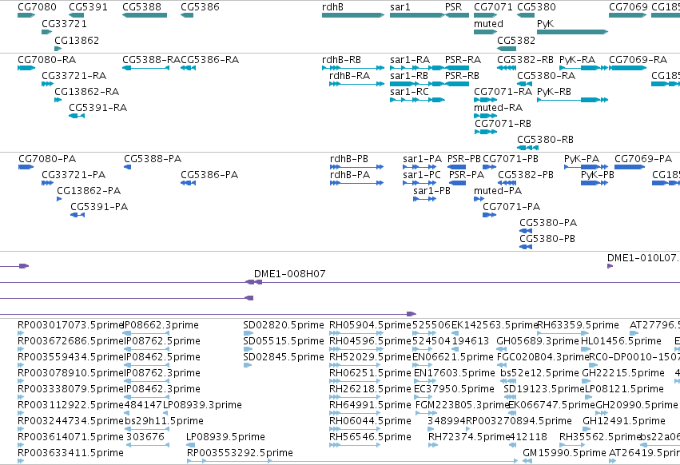Select transcript sar1-RA
The width and height of the screenshot is (680, 465).
click(x=410, y=59)
